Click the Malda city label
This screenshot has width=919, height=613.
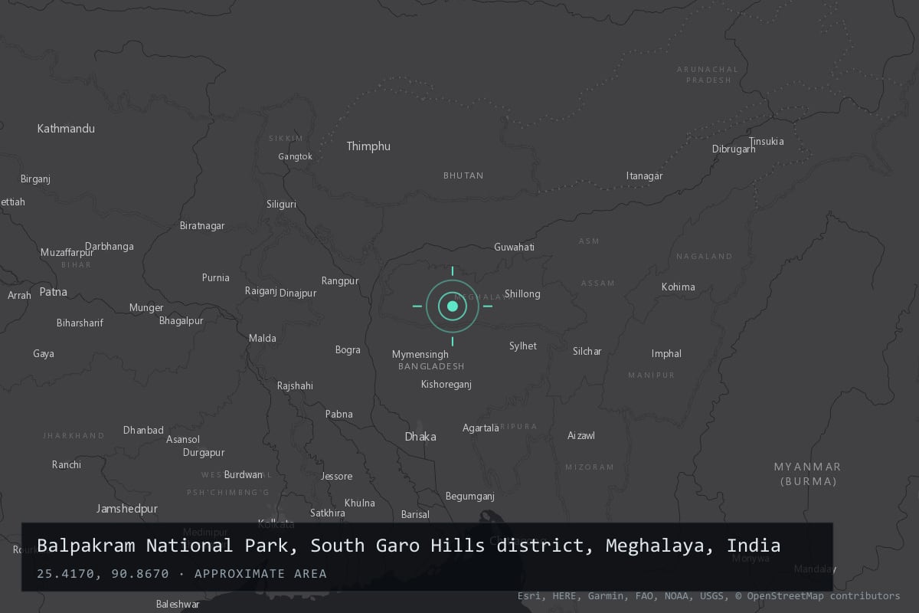click(x=263, y=339)
